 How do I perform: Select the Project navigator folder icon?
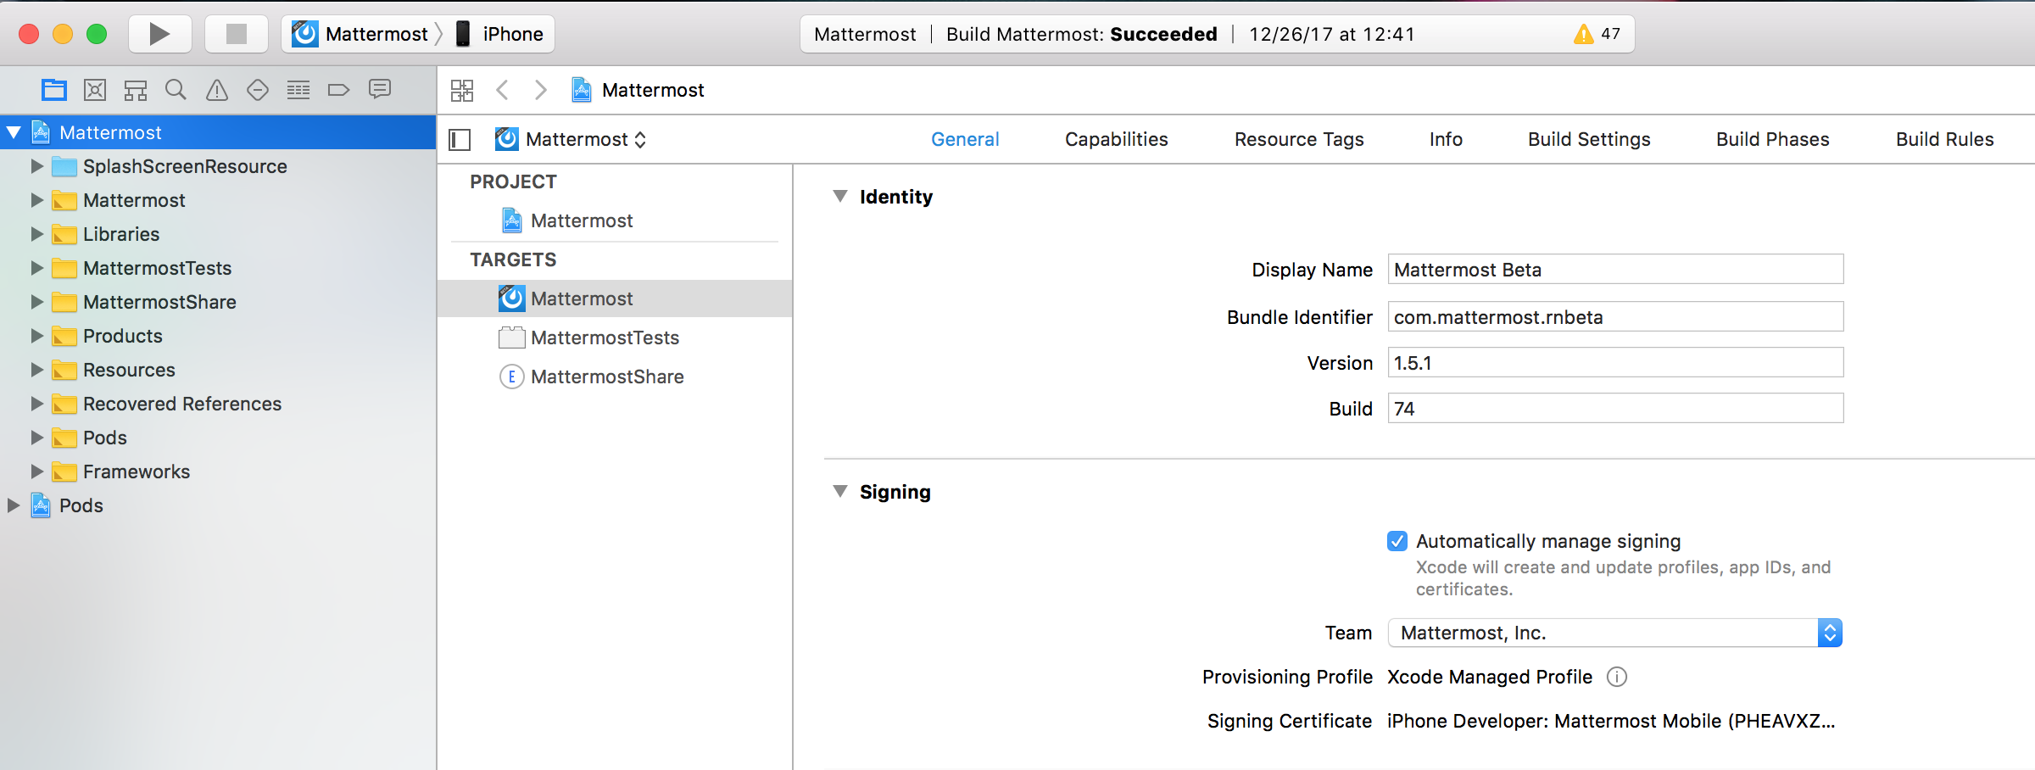tap(54, 90)
